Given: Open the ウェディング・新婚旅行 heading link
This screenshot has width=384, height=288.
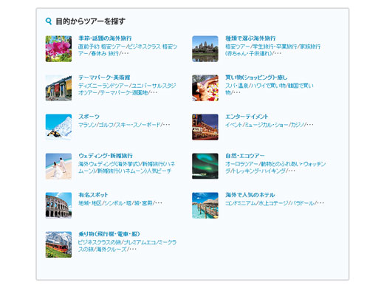Looking at the screenshot, I should [x=106, y=156].
